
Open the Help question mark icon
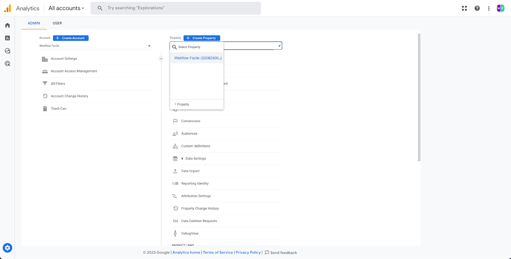coord(477,8)
